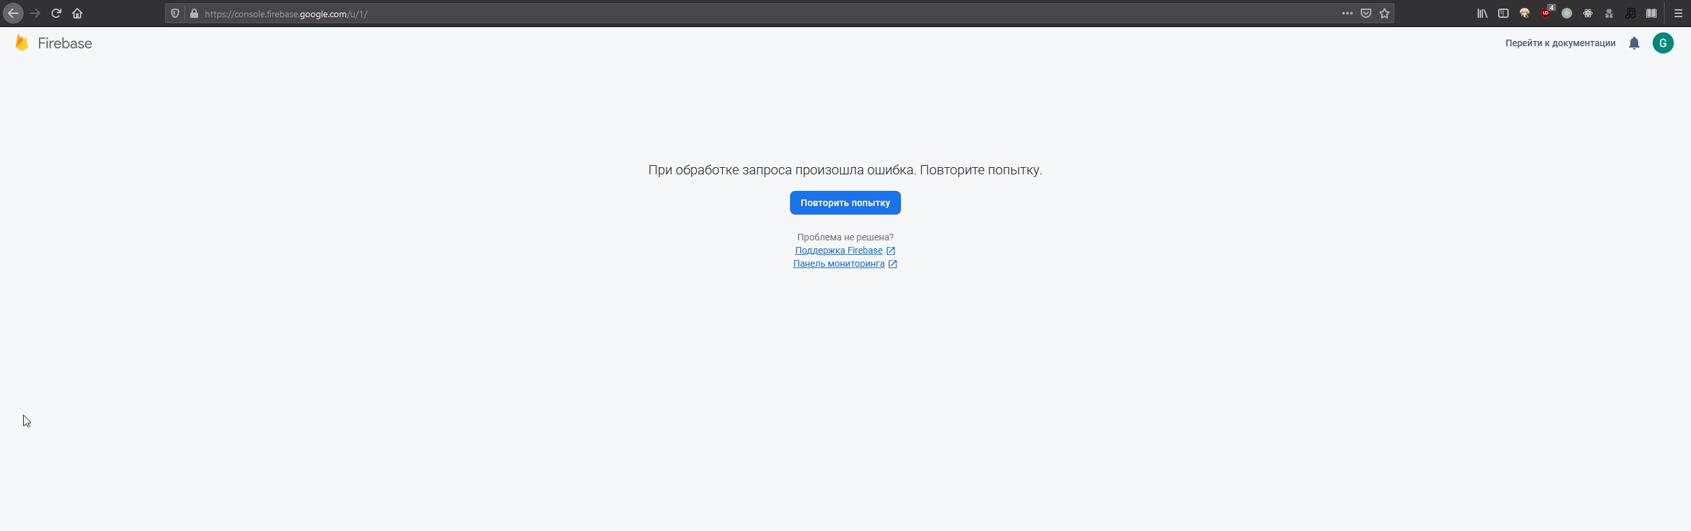Click the music note extension icon
The image size is (1691, 531).
click(1630, 13)
